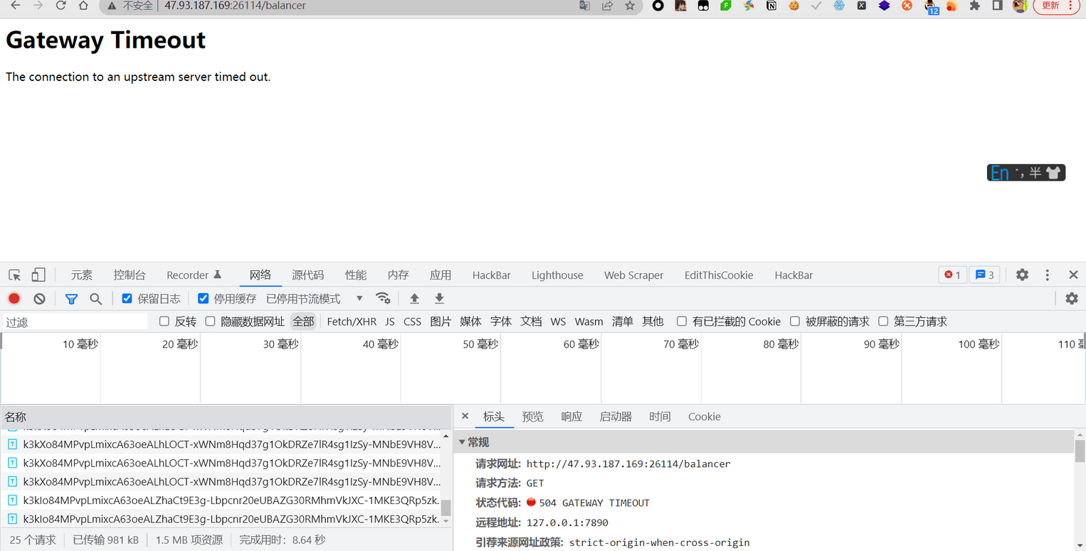
Task: Disable the 保留日志 checkbox
Action: click(x=127, y=298)
